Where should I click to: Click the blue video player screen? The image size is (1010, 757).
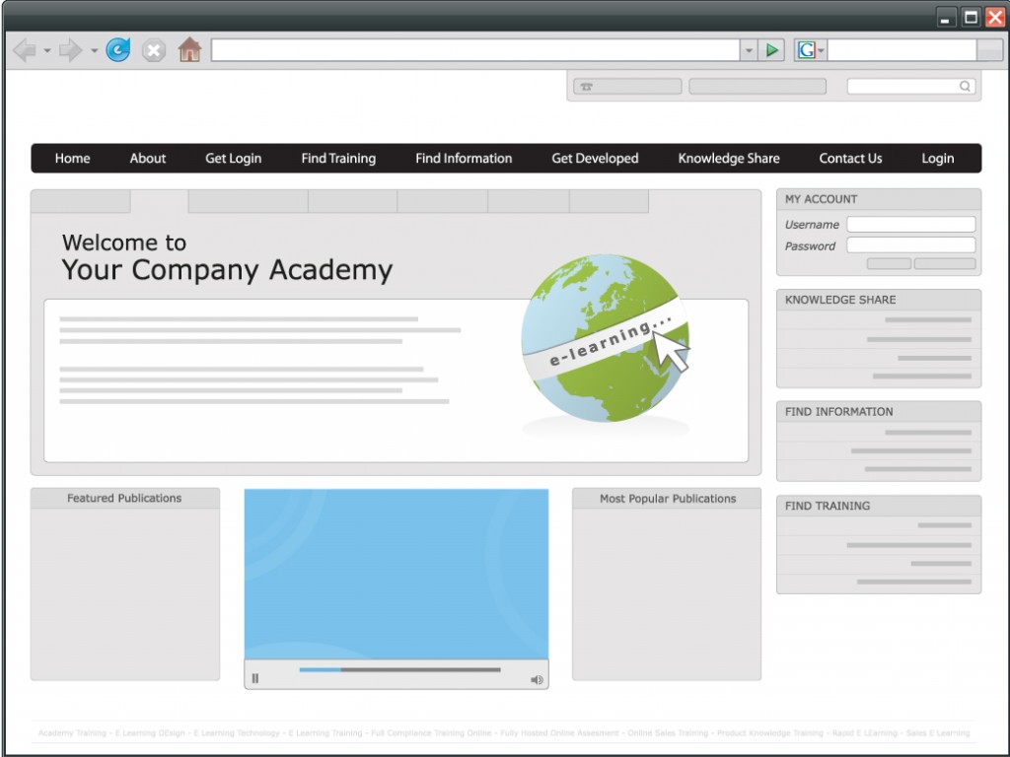397,575
